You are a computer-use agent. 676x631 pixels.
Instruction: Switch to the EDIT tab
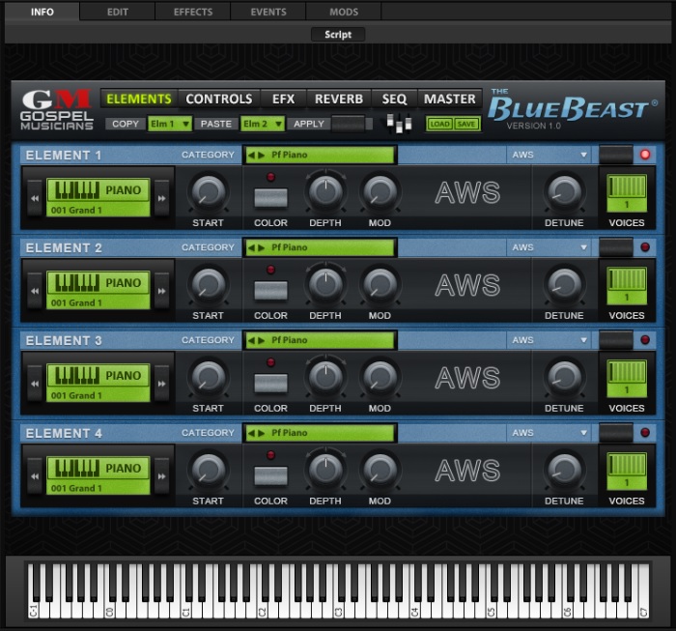pos(117,12)
